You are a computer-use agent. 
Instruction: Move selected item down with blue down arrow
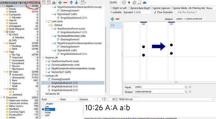(76, 2)
